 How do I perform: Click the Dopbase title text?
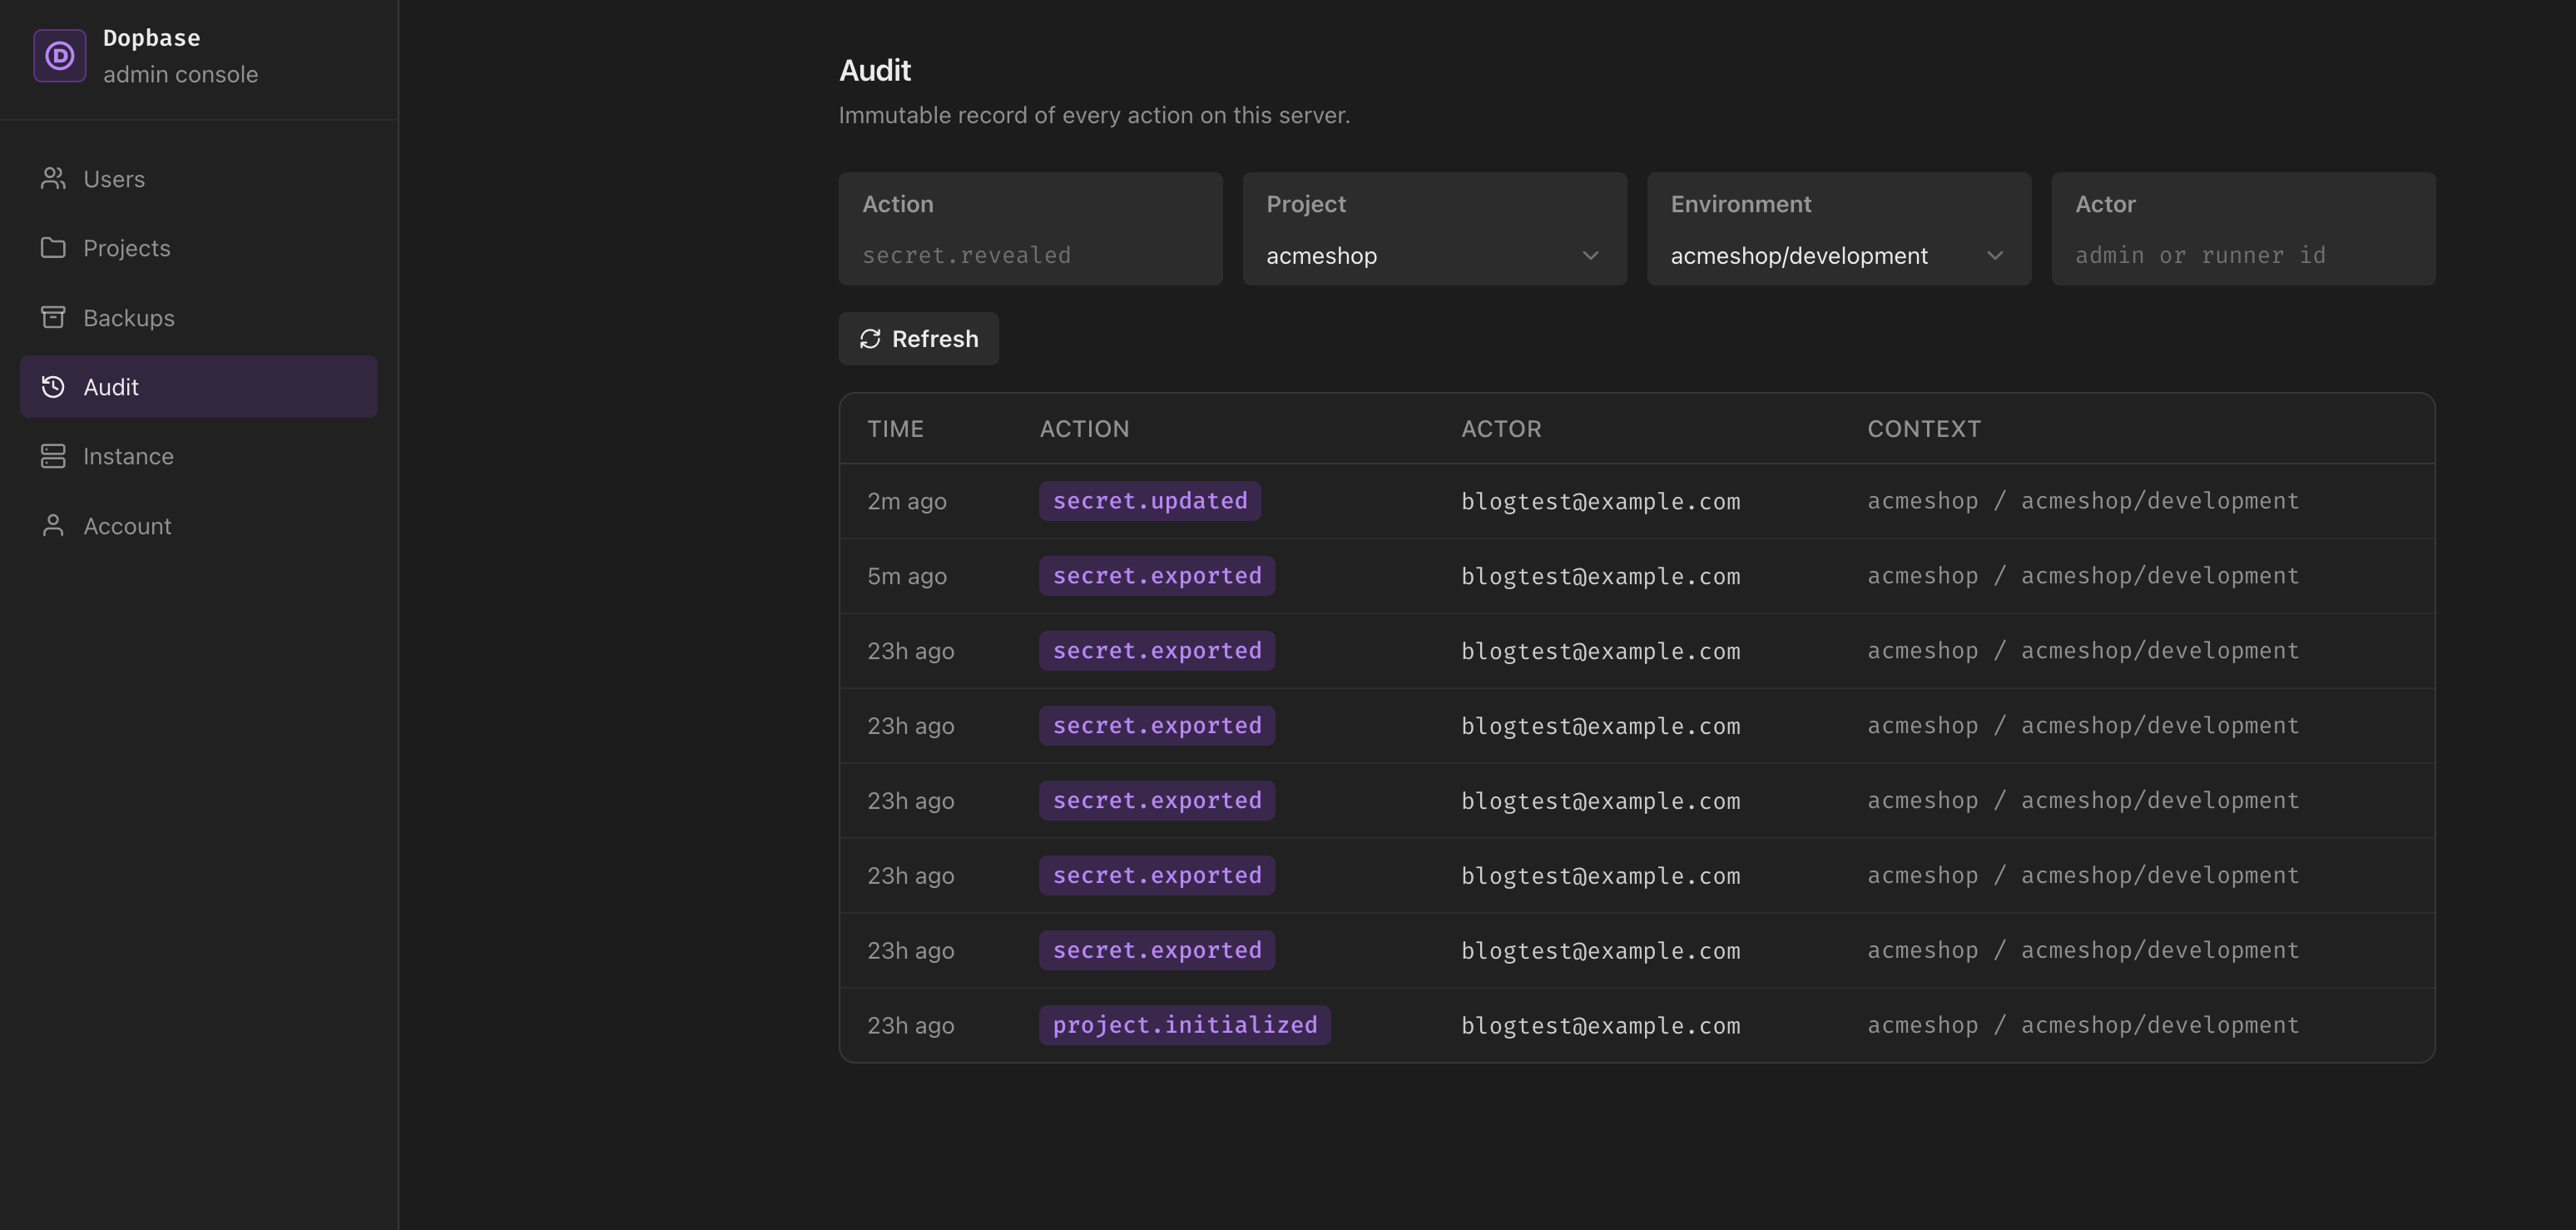pyautogui.click(x=152, y=38)
